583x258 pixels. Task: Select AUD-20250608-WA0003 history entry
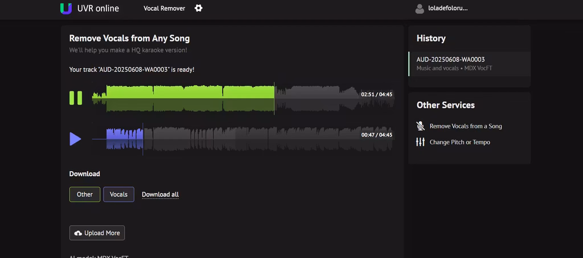click(470, 64)
